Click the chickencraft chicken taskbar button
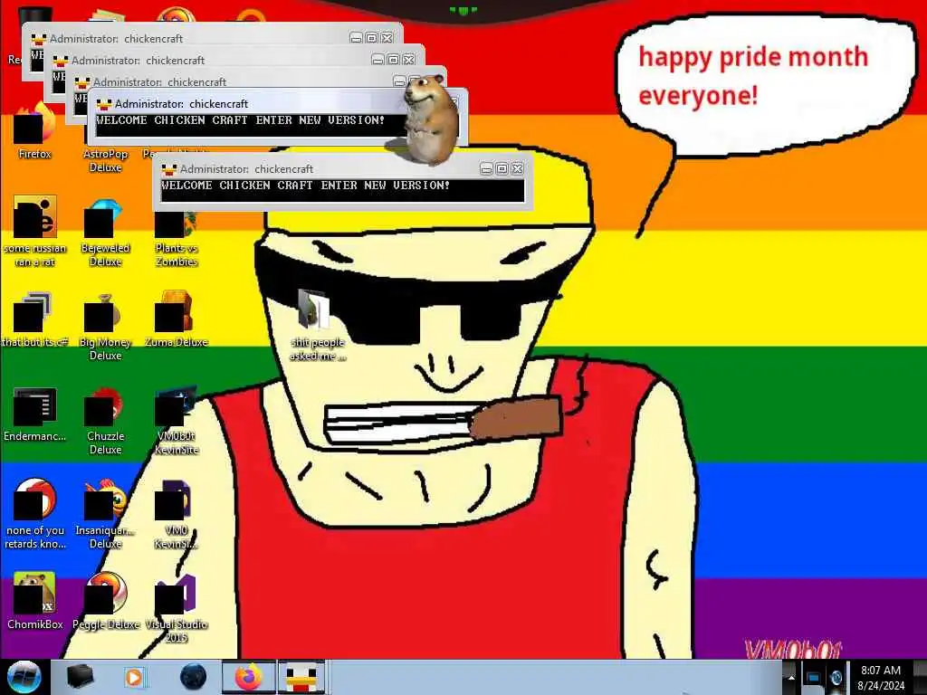Screen dimensions: 927x695 coord(301,677)
